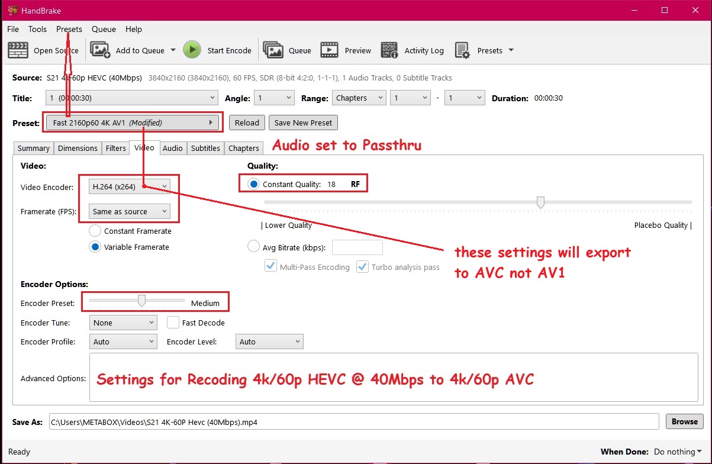
Task: Click the Save As file path field
Action: pos(354,421)
